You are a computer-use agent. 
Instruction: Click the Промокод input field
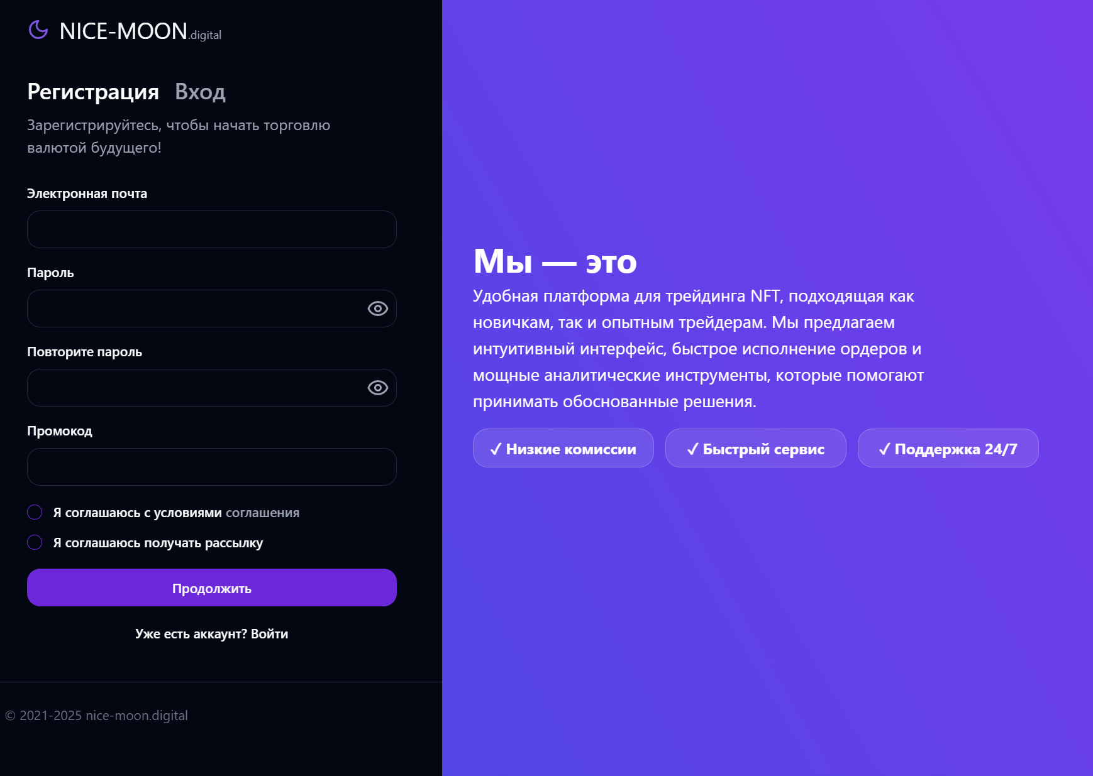tap(211, 467)
